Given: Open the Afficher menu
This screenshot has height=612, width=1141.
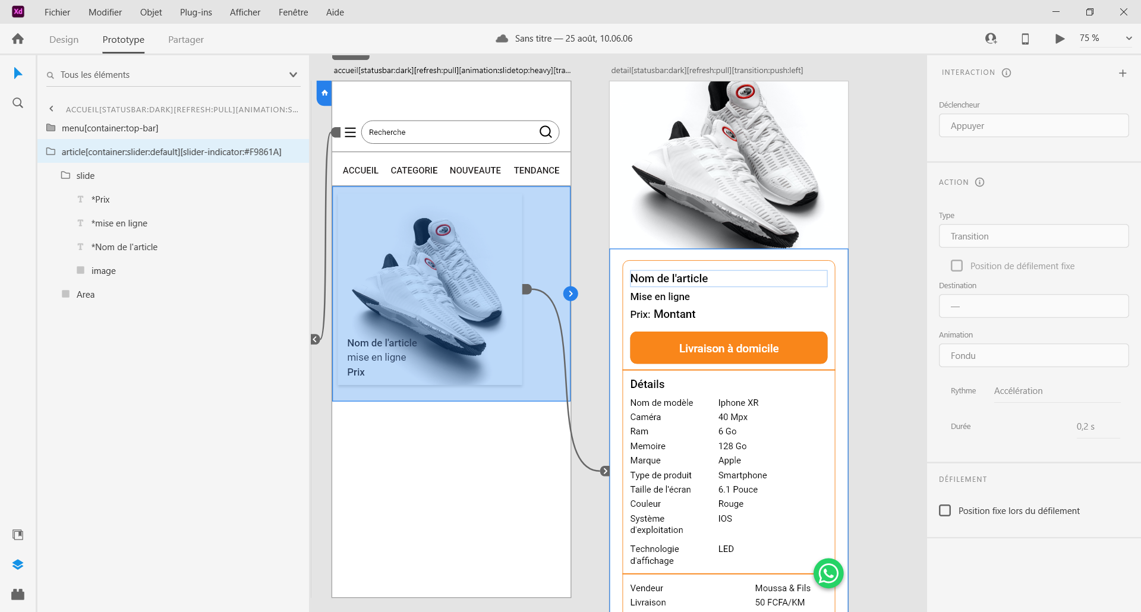Looking at the screenshot, I should coord(245,12).
